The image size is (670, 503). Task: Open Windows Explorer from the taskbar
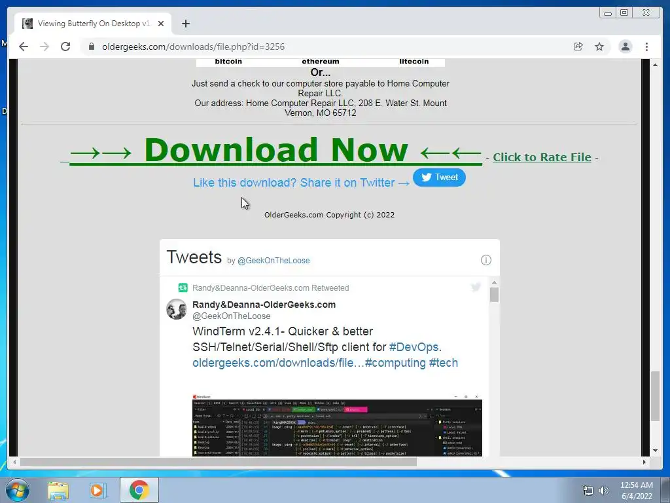coord(58,490)
